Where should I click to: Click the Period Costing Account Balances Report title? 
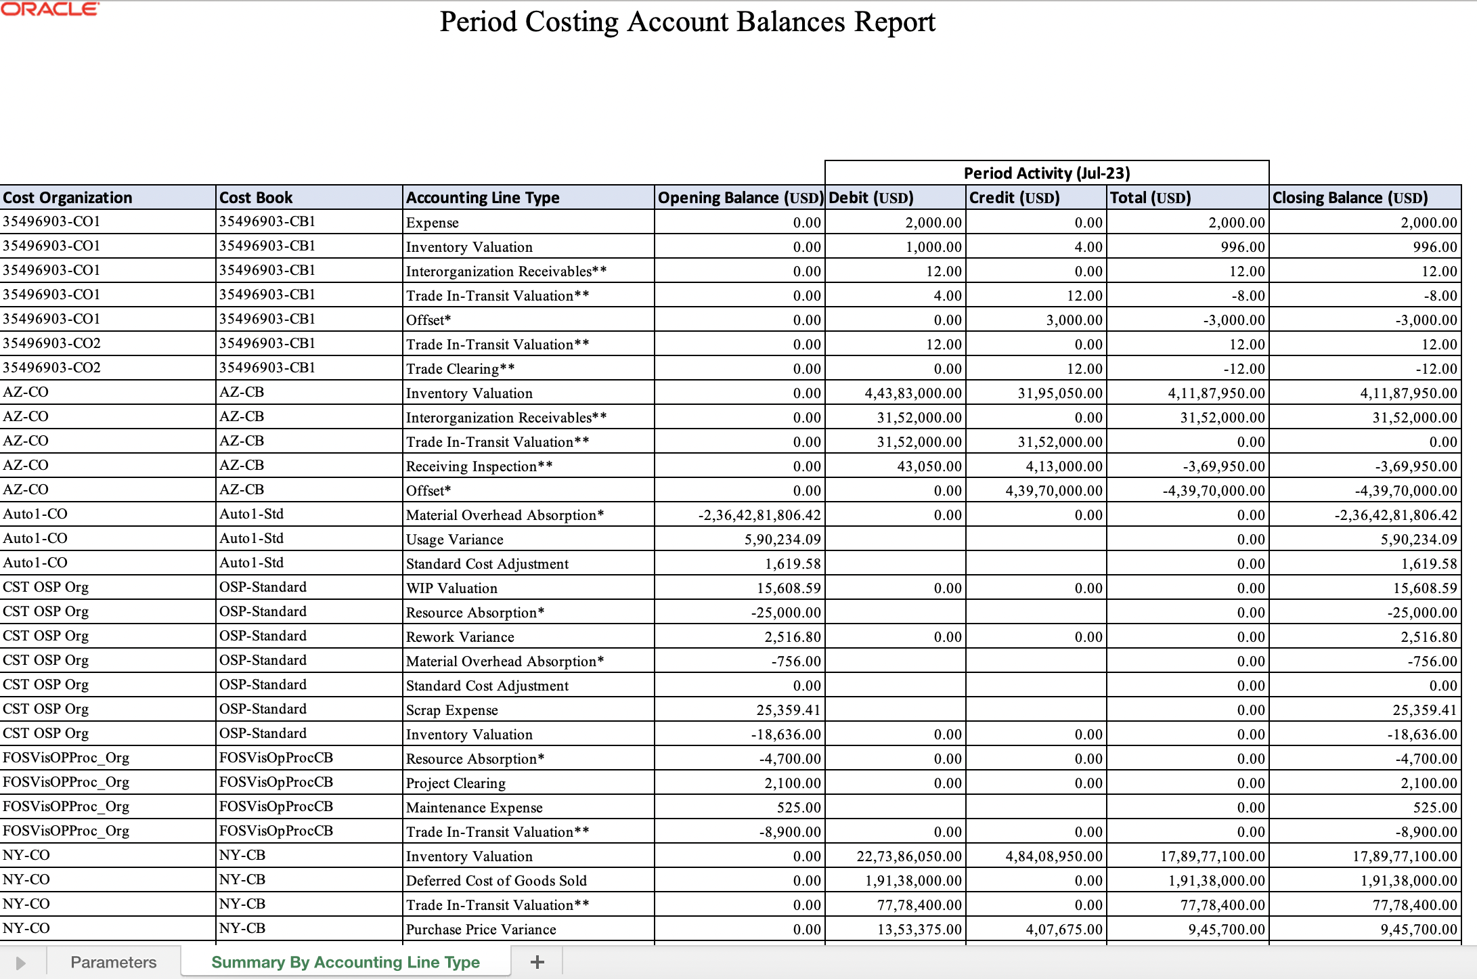coord(687,22)
